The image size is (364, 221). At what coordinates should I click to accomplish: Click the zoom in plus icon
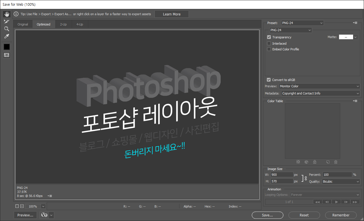(x=22, y=206)
